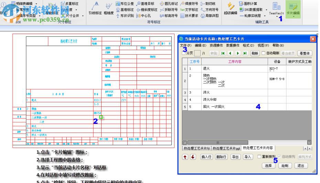Create a 局部详图 detail view
320x183 pixels.
click(210, 15)
